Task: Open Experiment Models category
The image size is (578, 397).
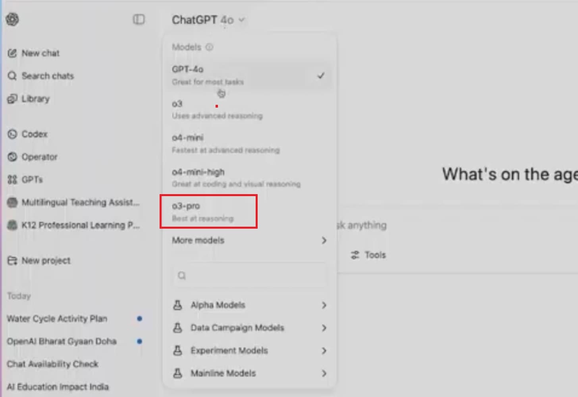Action: [x=249, y=351]
